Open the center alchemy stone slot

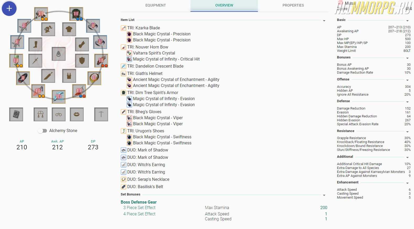coord(59,54)
